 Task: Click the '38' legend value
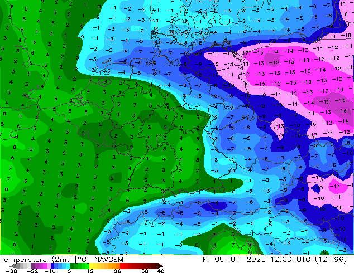point(145,271)
